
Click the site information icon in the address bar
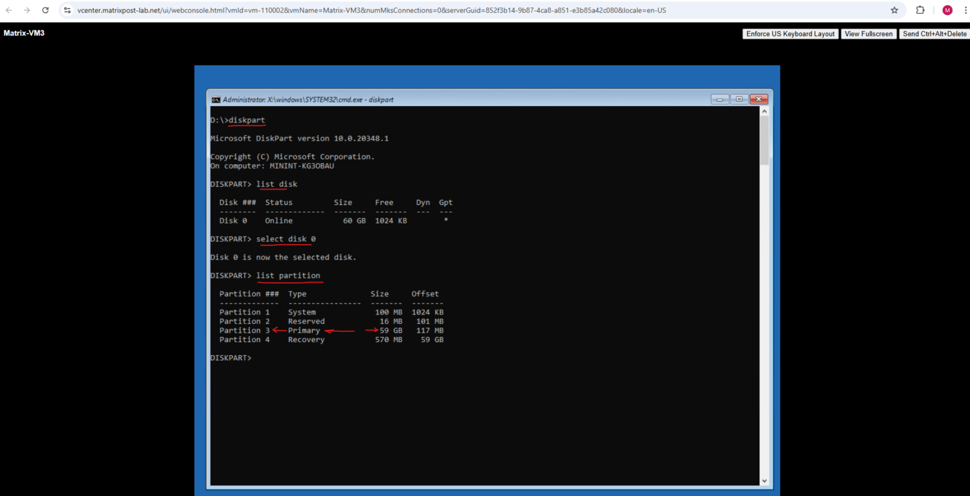67,10
